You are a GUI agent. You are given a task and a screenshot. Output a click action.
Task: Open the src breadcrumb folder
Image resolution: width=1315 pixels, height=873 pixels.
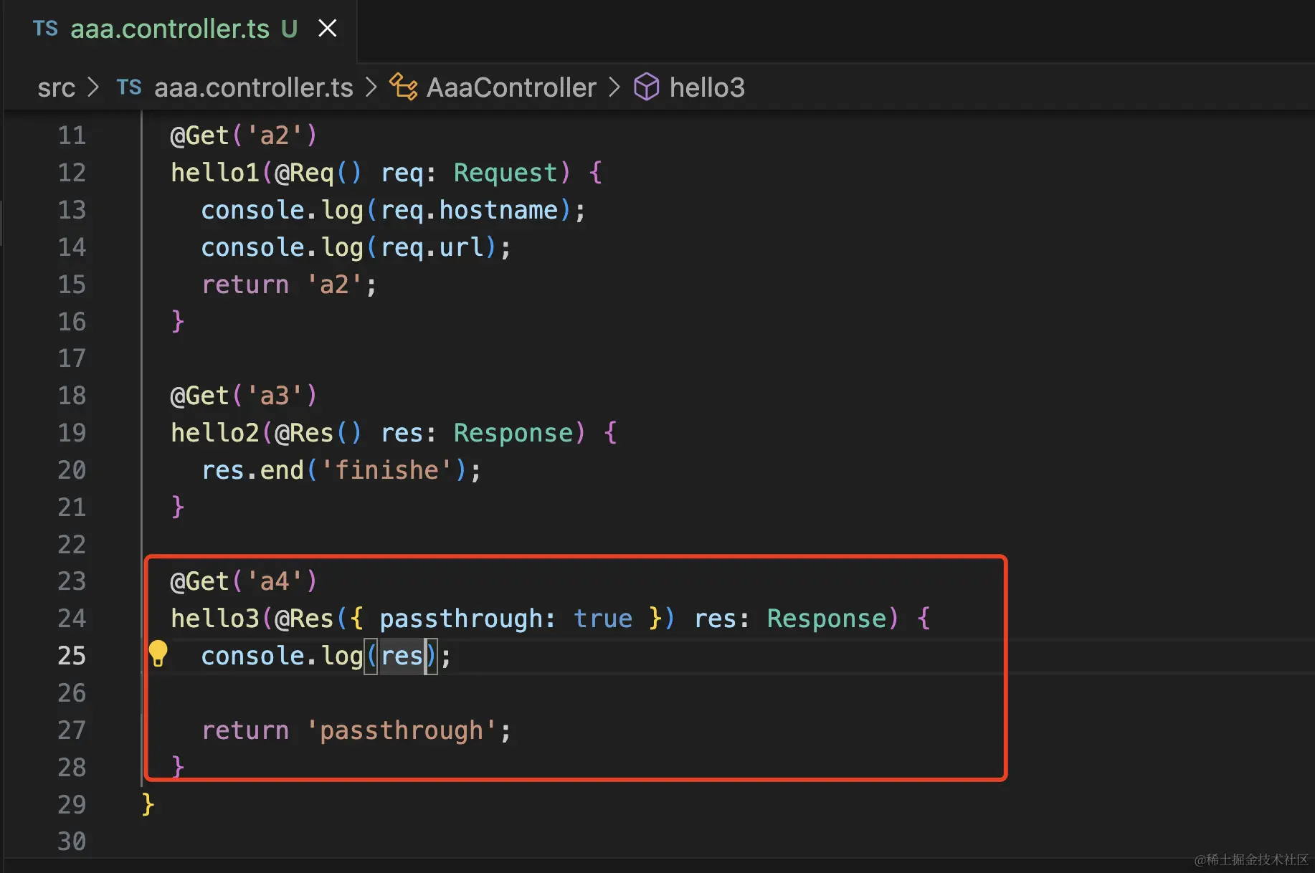point(56,87)
